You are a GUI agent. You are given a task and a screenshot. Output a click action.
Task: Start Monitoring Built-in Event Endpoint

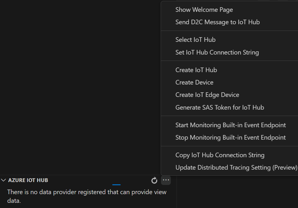(x=229, y=125)
